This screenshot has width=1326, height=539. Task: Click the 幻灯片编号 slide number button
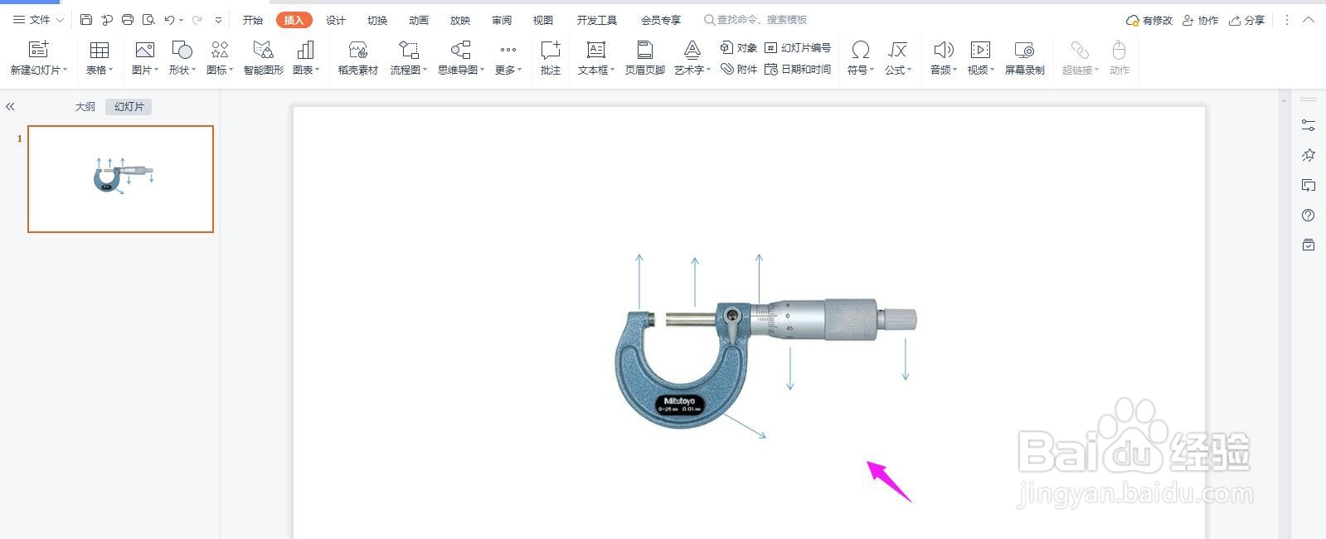(x=797, y=47)
